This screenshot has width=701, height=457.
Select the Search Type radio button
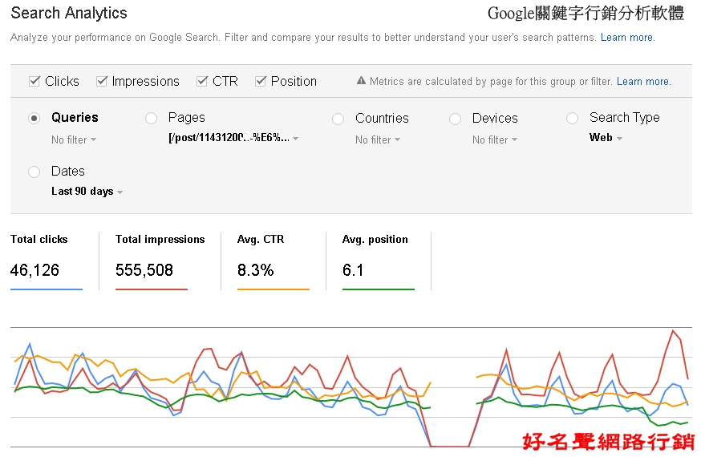click(x=572, y=119)
